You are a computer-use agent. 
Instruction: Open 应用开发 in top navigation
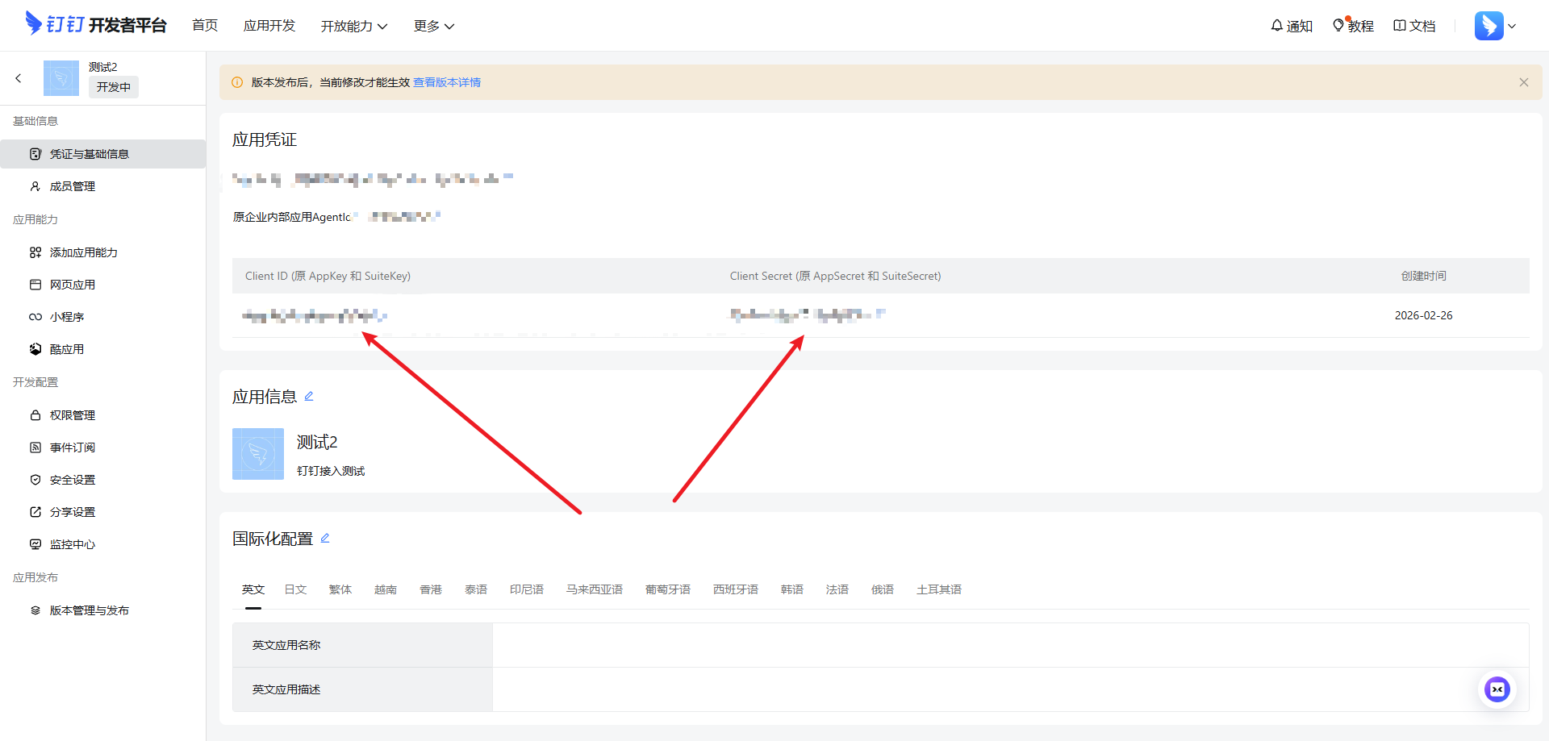(x=269, y=26)
